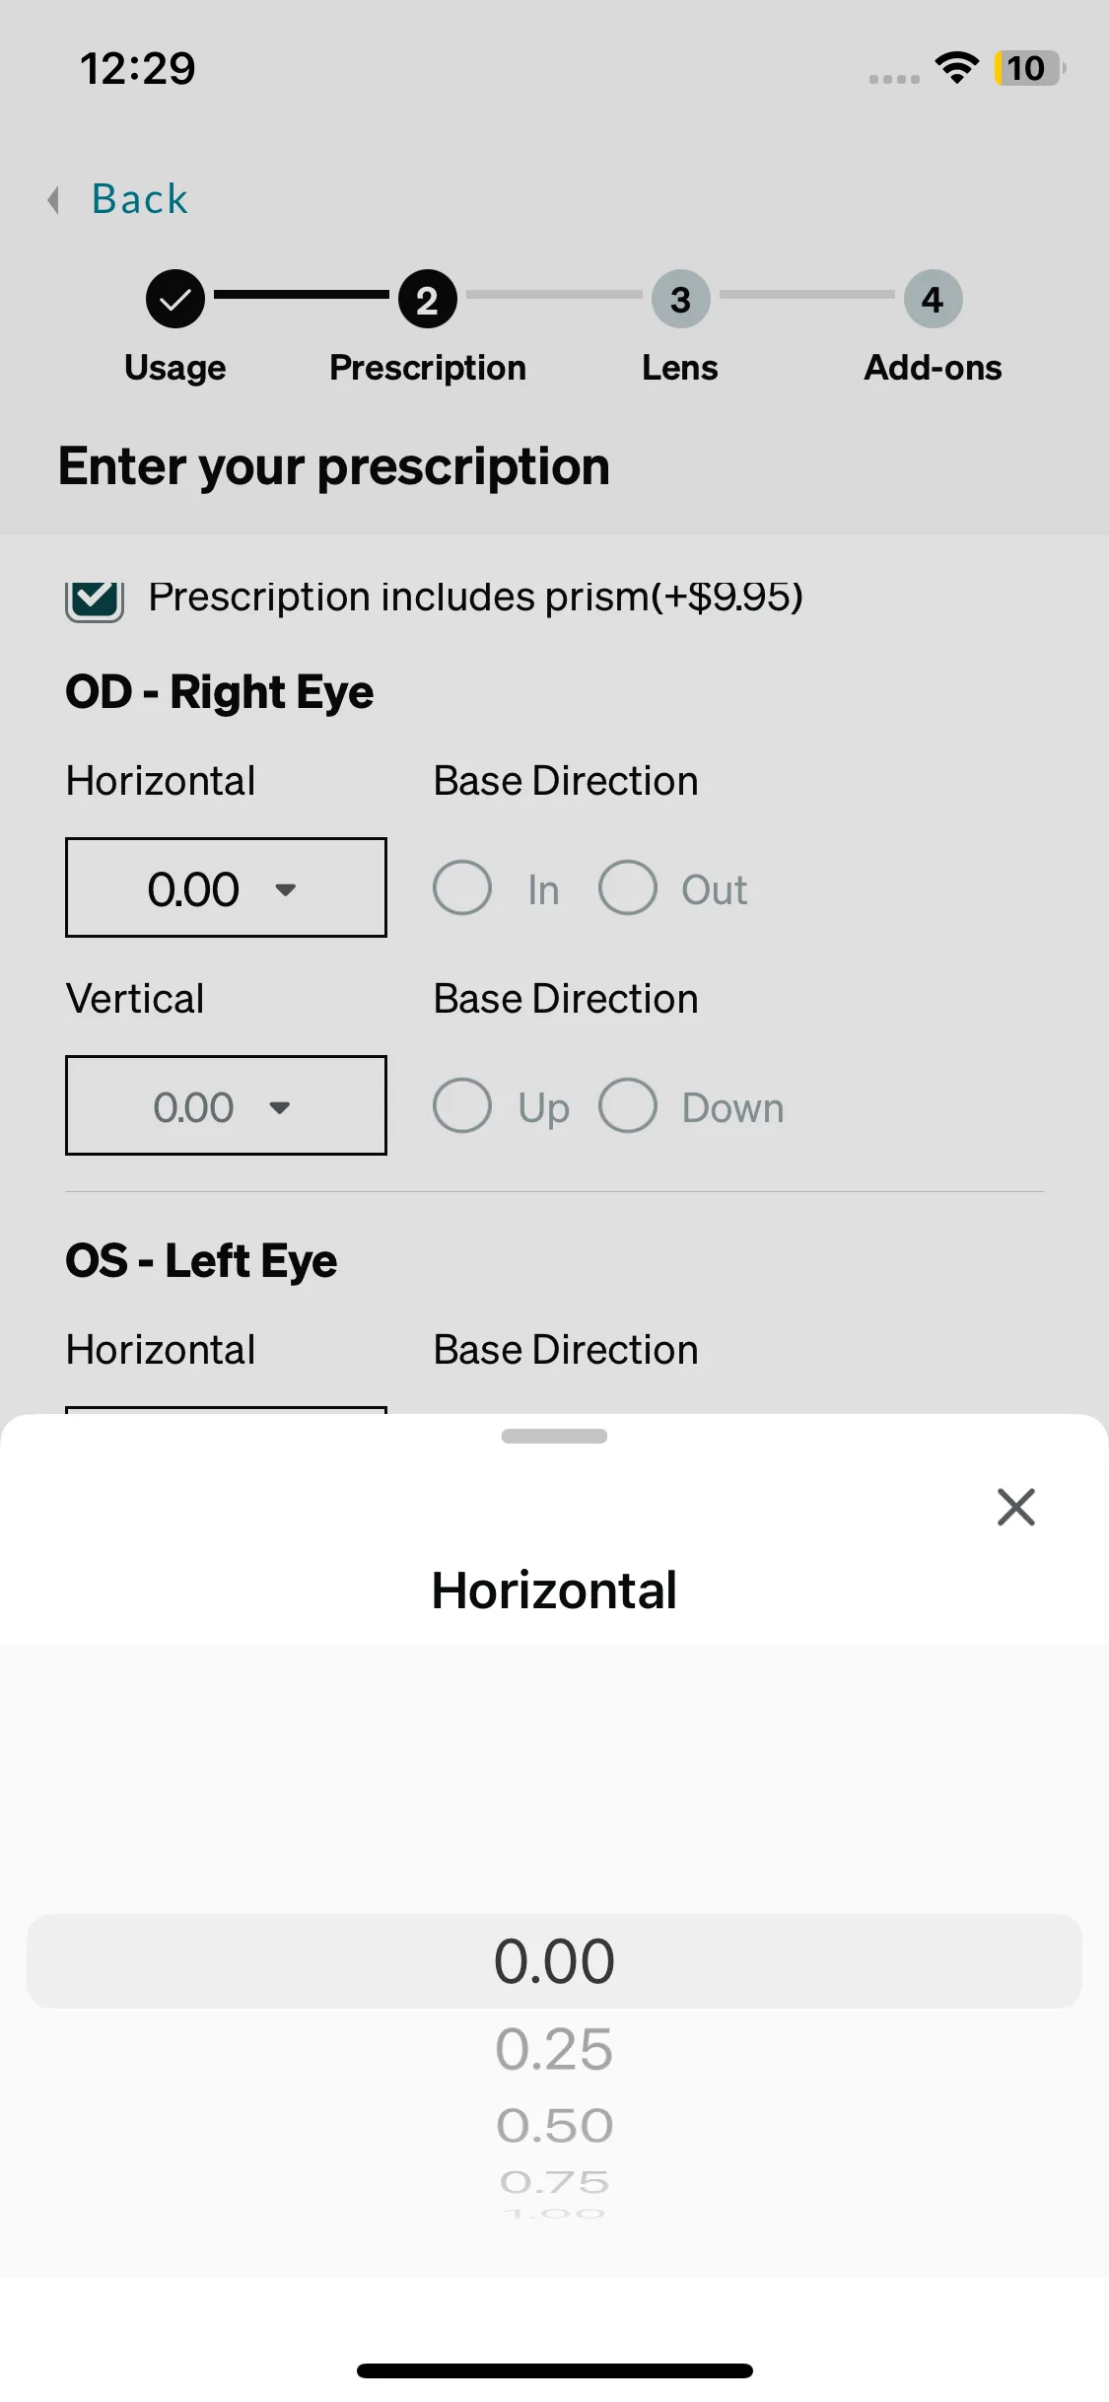Tap the completed Usage step checkmark
Image resolution: width=1109 pixels, height=2402 pixels.
(175, 299)
